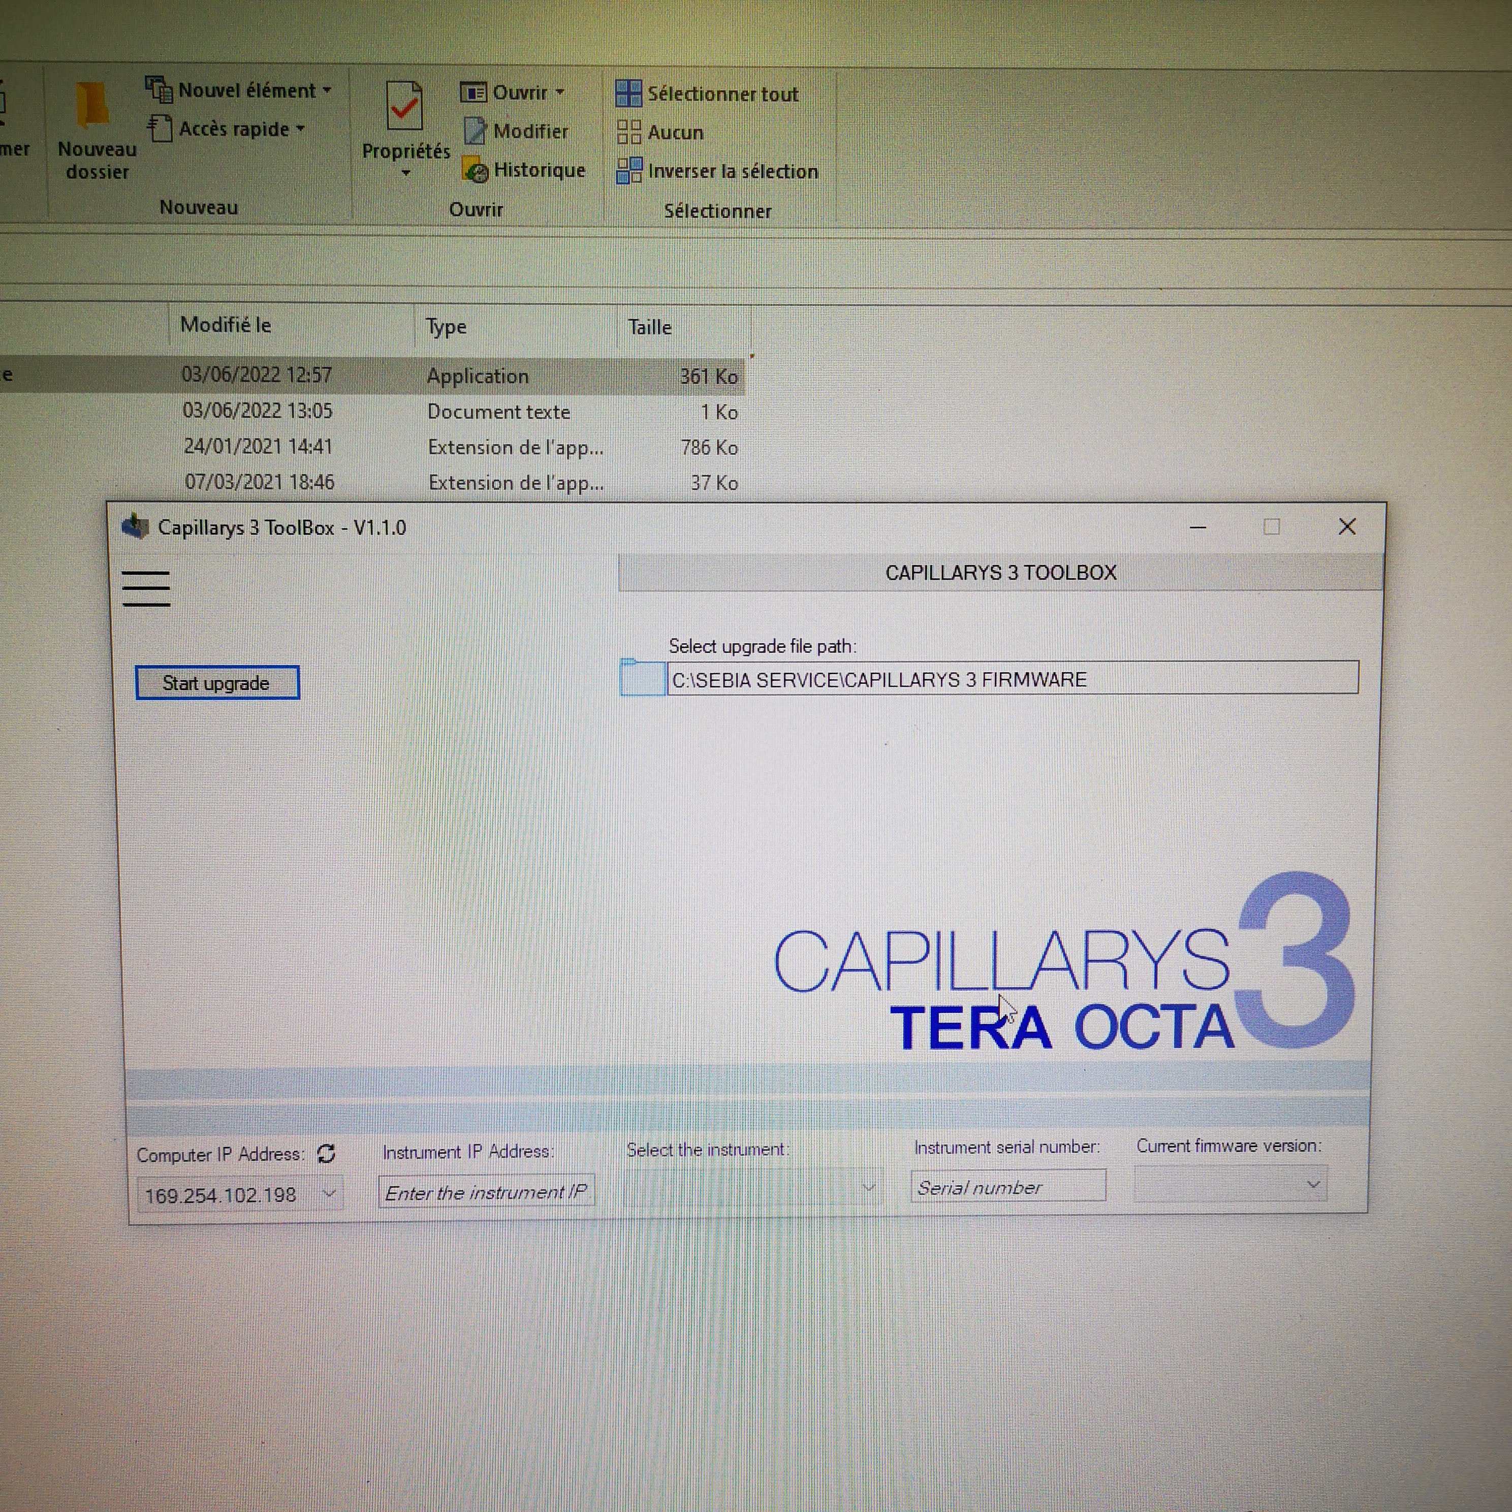
Task: Open the dropdown arrow beside Ouvrir
Action: [x=559, y=92]
